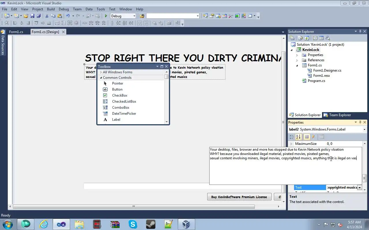This screenshot has width=369, height=230.
Task: Open the Debug menu
Action: (64, 9)
